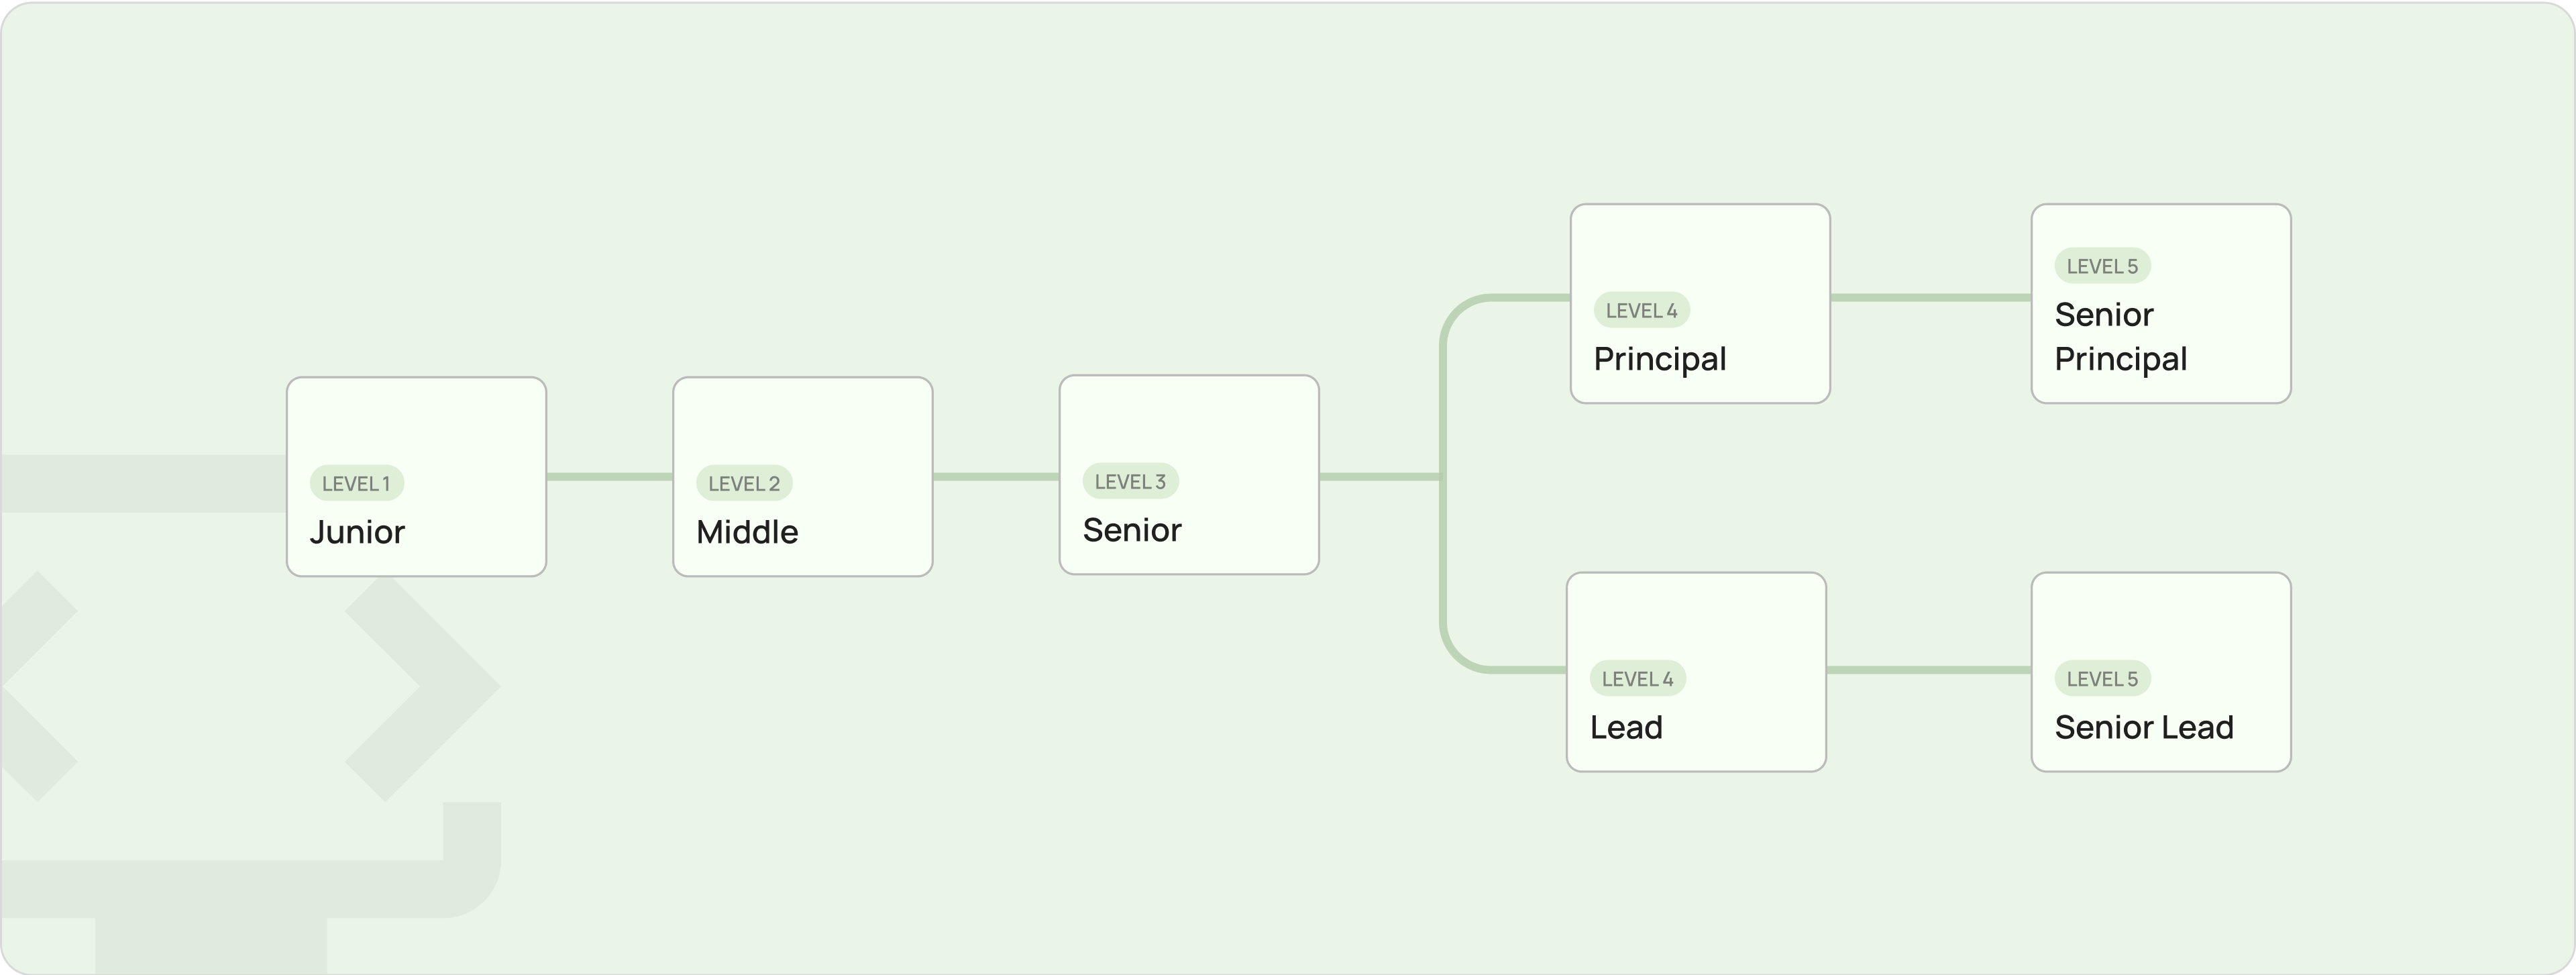Screen dimensions: 2576x975
Task: Click LEVEL 4 badge above Principal title
Action: [1641, 310]
